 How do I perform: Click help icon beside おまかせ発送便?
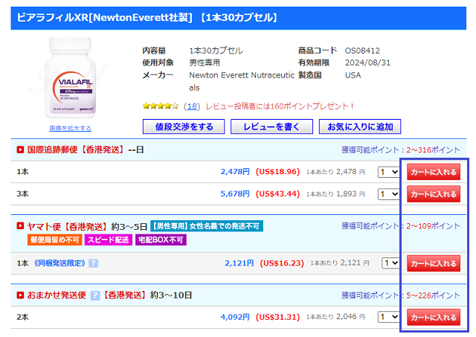pos(95,295)
